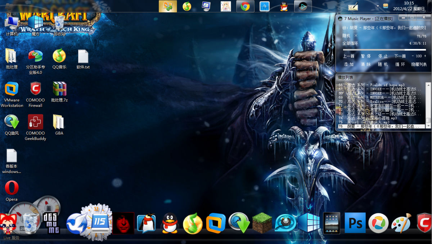Open the 批处理 folder on the desktop

point(12,58)
